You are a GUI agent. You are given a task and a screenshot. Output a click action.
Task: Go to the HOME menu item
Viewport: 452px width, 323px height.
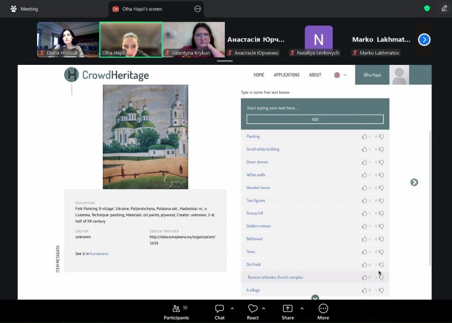click(259, 75)
